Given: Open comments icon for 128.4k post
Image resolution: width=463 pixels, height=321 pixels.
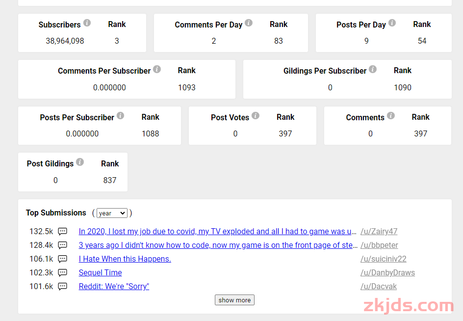Looking at the screenshot, I should (63, 245).
